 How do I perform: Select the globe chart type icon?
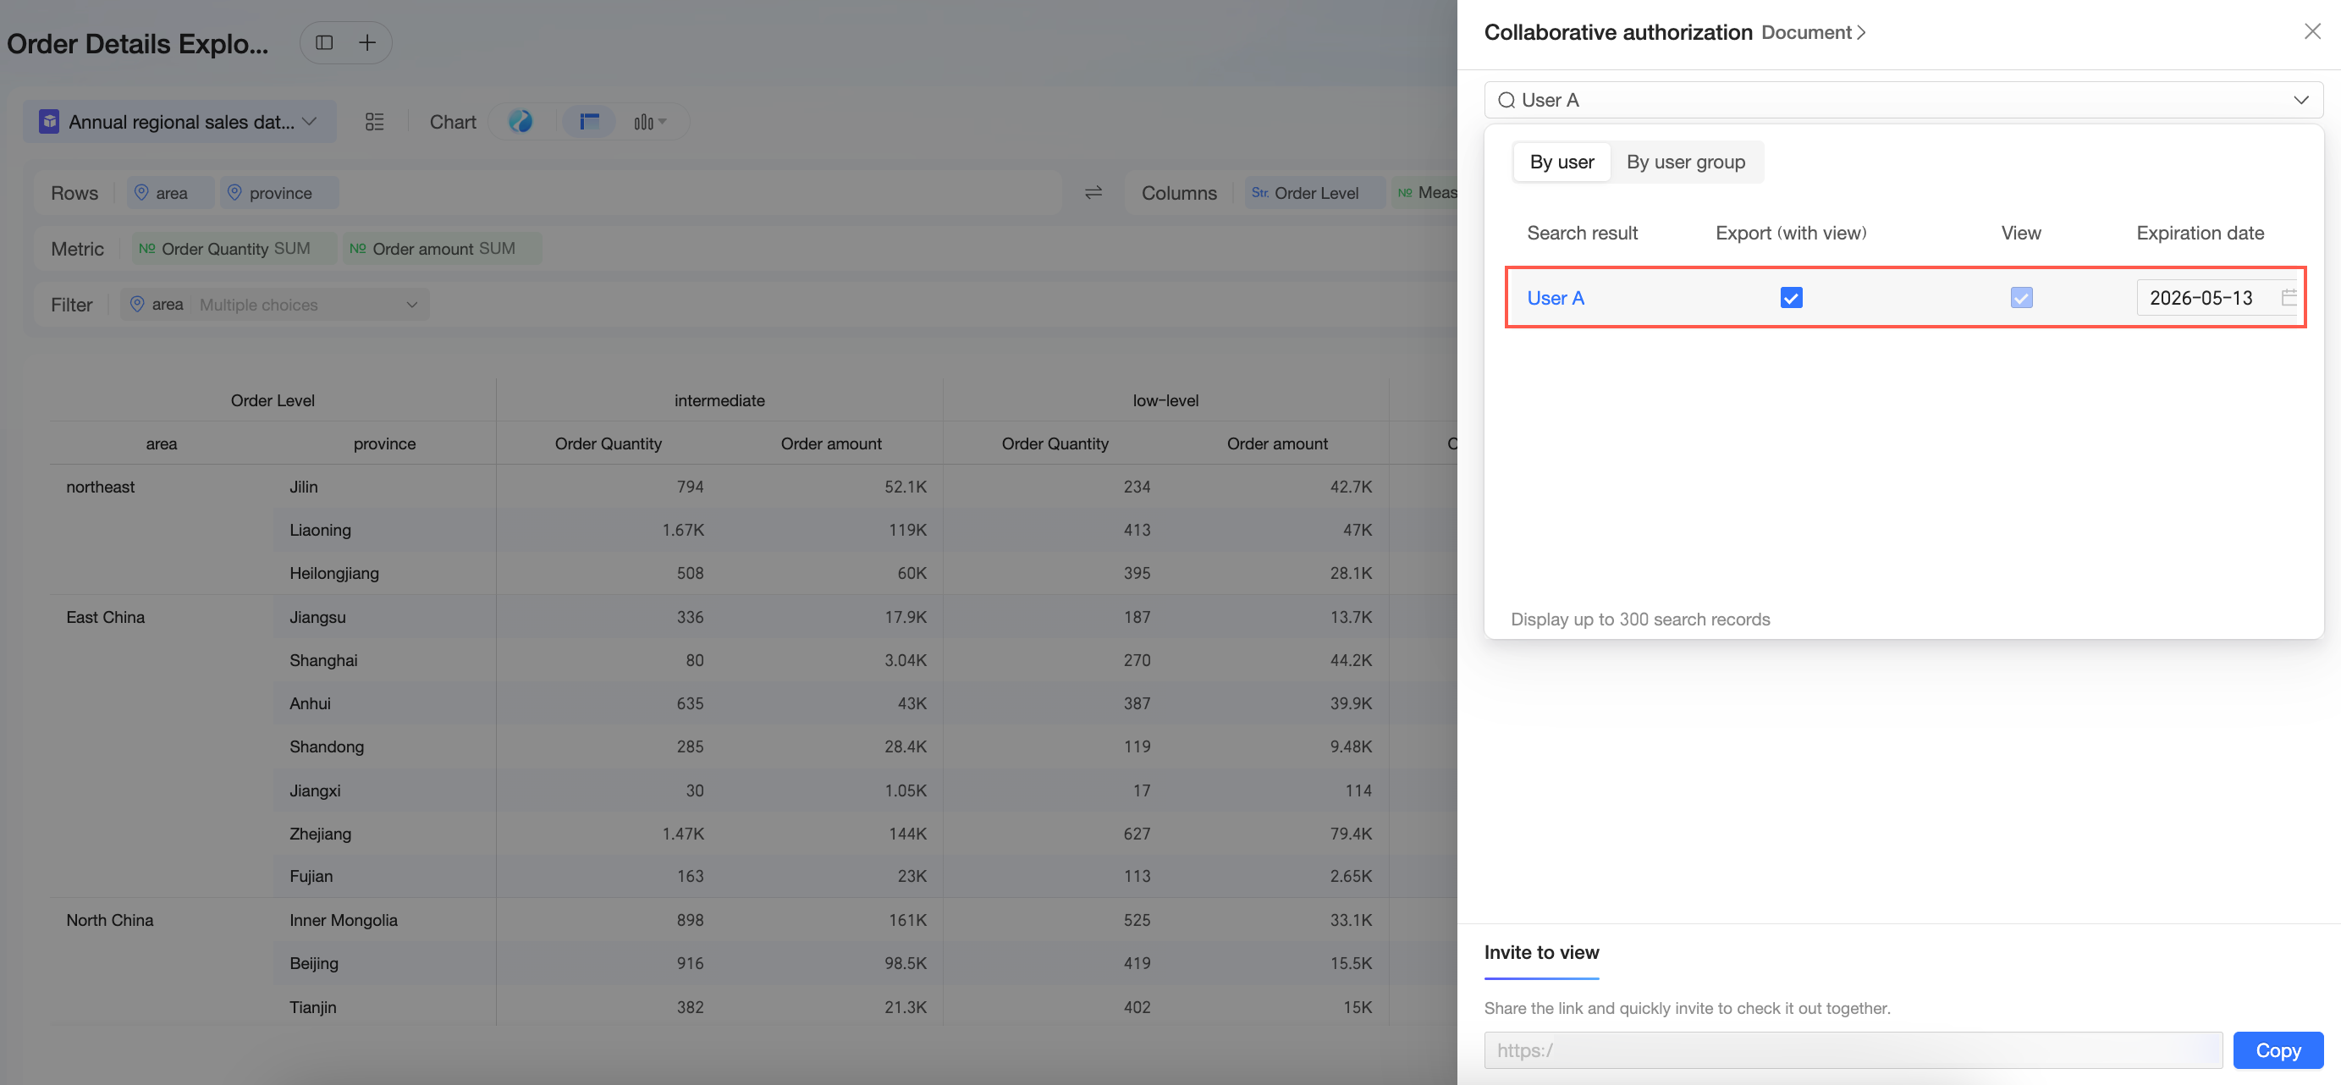521,121
